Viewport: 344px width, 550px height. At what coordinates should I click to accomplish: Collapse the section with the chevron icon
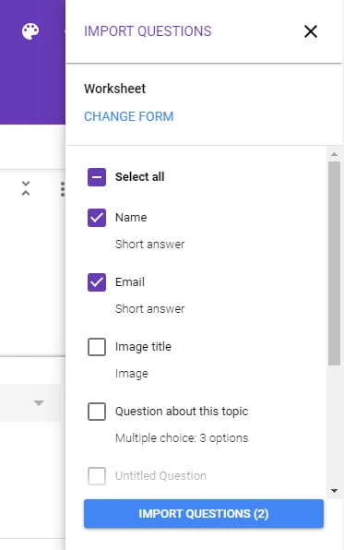pos(26,188)
